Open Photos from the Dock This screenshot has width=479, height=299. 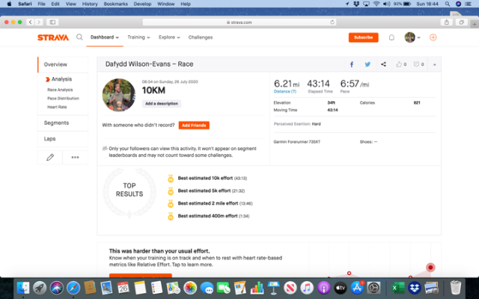coord(190,287)
